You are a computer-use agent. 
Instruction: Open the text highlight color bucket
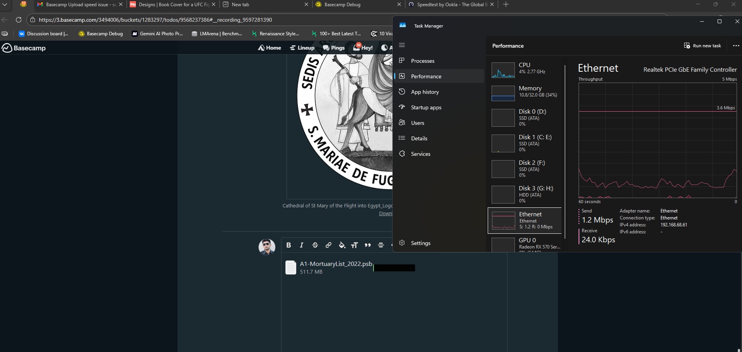pyautogui.click(x=342, y=245)
